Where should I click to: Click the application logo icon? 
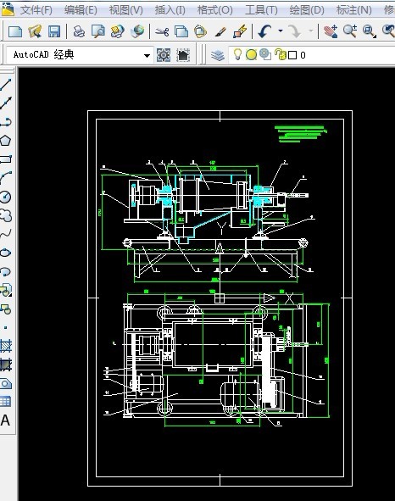(x=8, y=9)
